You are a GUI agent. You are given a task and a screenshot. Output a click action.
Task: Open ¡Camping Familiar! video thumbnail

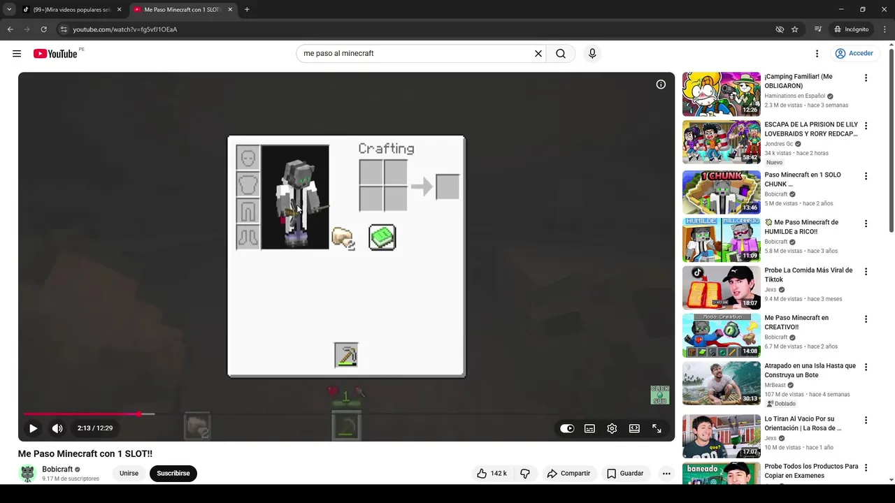tap(721, 94)
